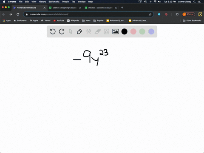
Task: Choose the purple pen color
Action: (x=151, y=31)
